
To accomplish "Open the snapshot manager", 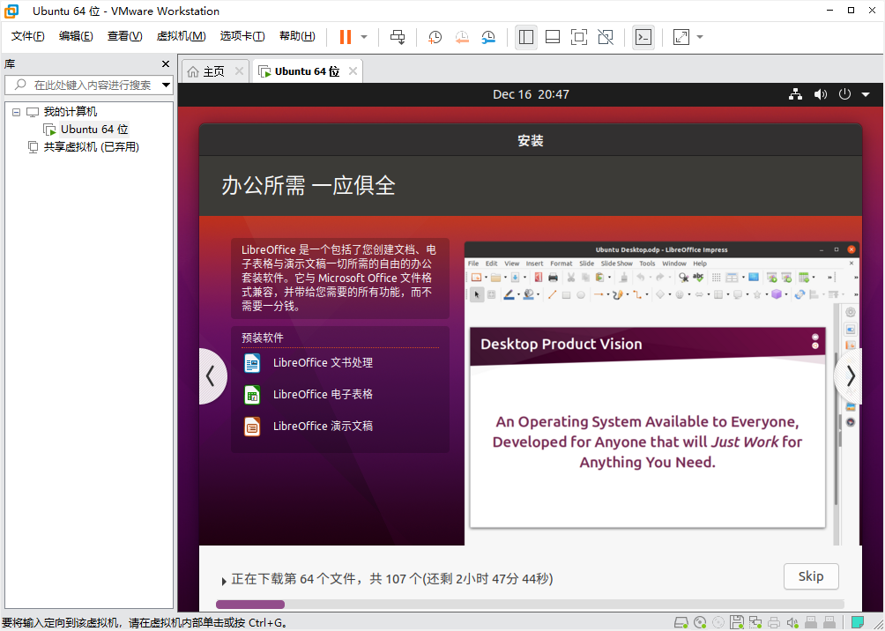I will (489, 37).
